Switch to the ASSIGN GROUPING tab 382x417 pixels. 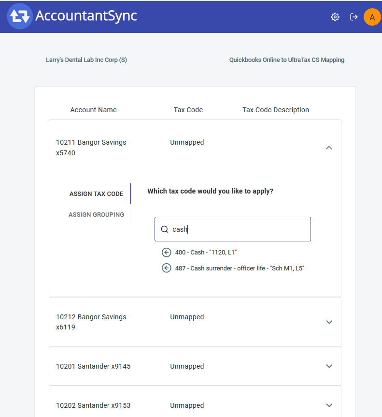click(96, 214)
